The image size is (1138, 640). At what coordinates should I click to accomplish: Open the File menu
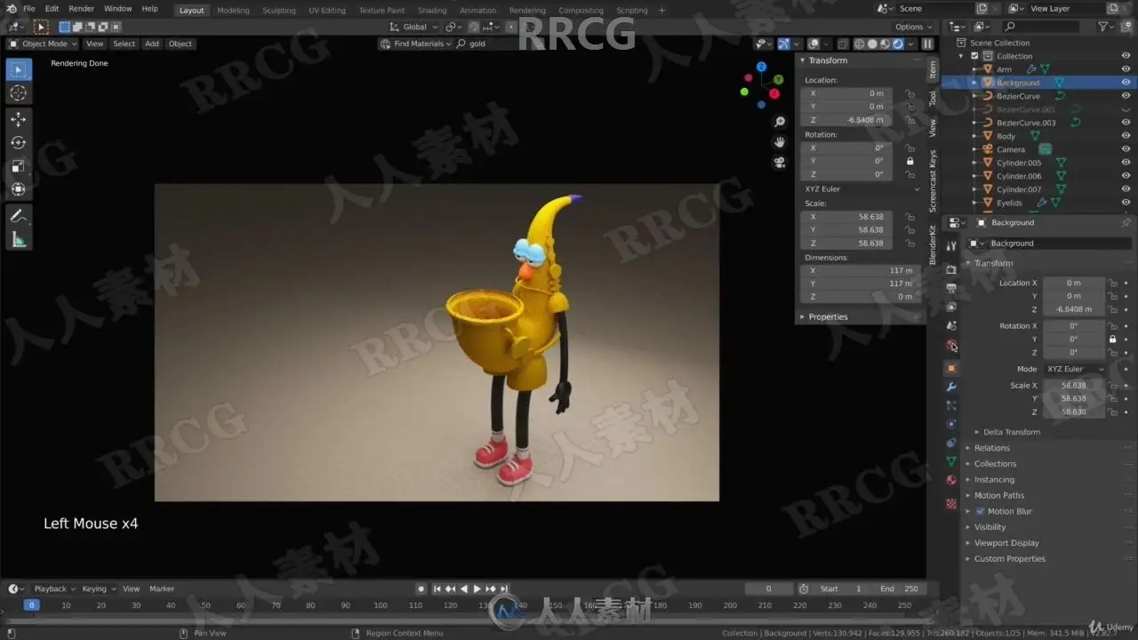(29, 9)
